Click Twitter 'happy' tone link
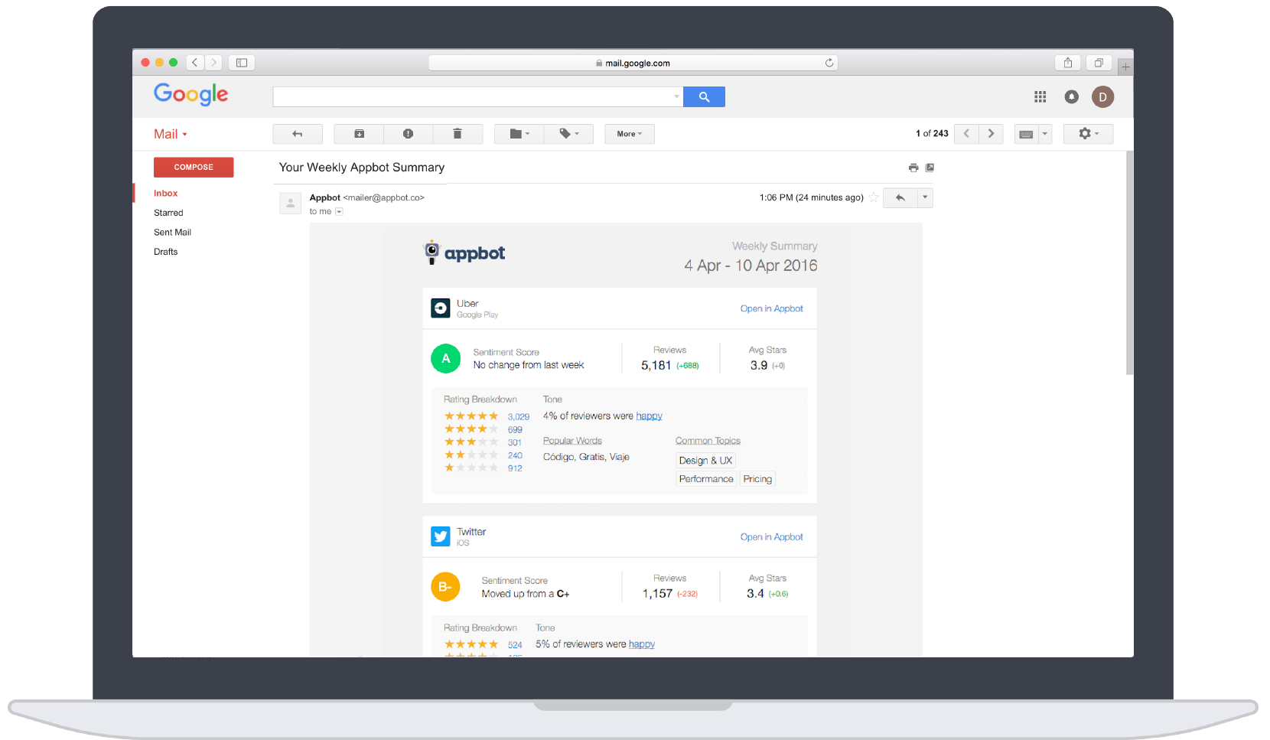This screenshot has height=740, width=1270. pyautogui.click(x=642, y=644)
